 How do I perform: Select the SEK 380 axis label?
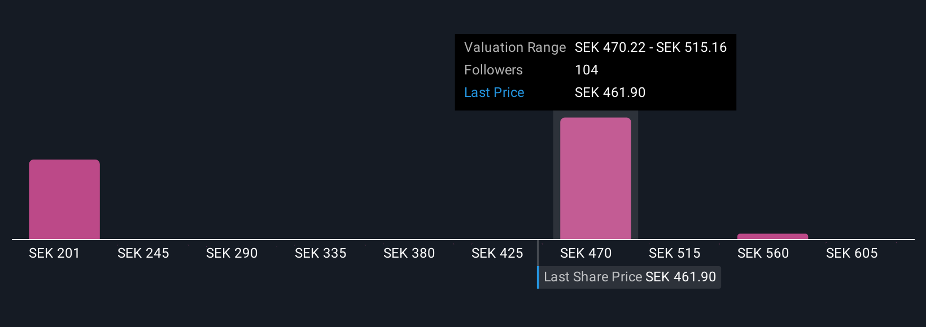409,253
